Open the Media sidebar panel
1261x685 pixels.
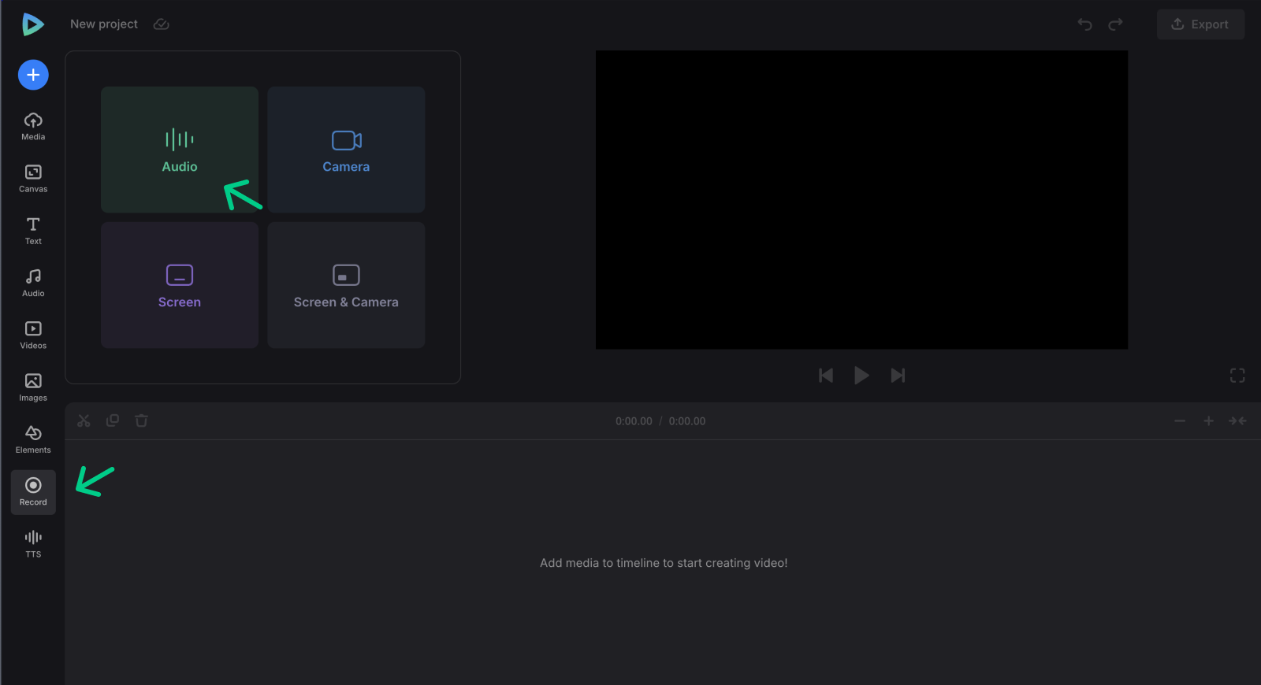(33, 127)
